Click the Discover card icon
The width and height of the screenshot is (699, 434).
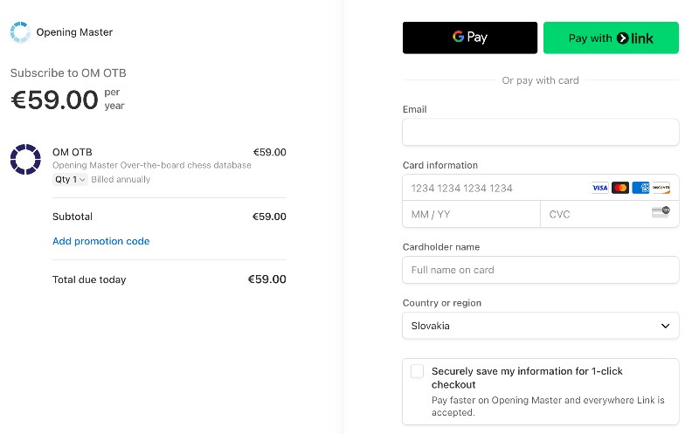pyautogui.click(x=661, y=188)
